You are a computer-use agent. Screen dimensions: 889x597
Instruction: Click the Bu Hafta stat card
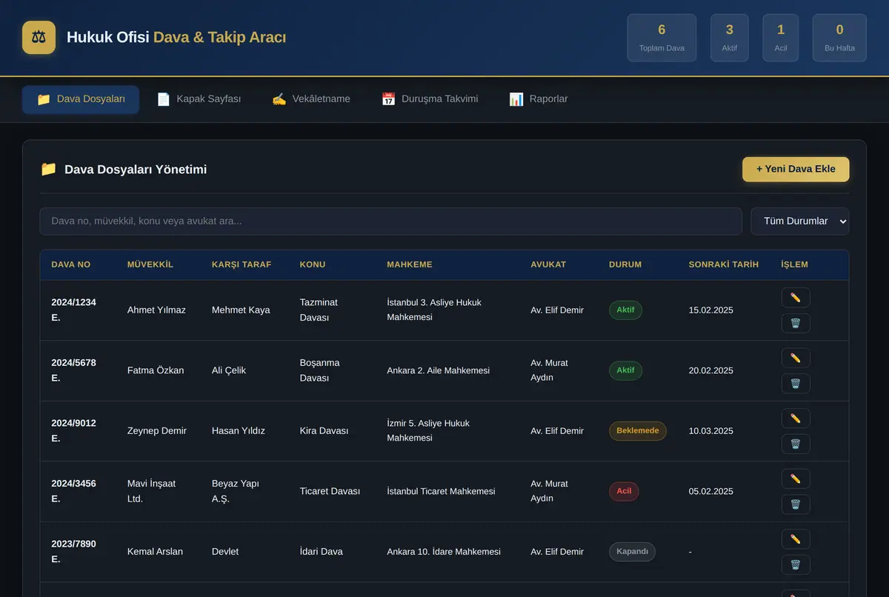pos(839,38)
